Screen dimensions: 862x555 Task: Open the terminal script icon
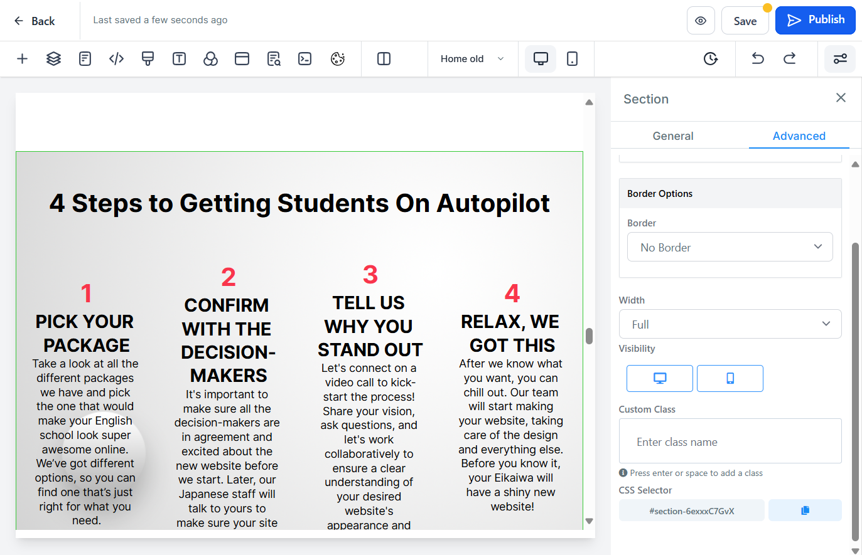point(305,59)
